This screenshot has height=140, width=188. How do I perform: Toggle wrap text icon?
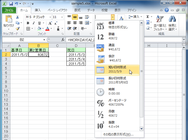tap(87, 17)
